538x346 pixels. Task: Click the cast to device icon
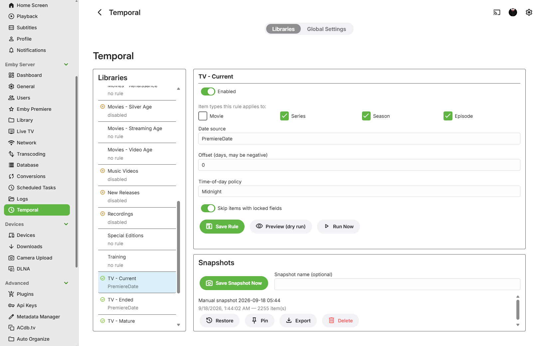497,13
